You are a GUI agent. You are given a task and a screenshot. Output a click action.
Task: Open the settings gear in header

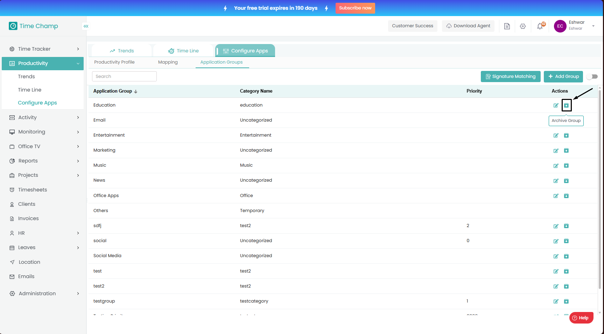[x=523, y=26]
